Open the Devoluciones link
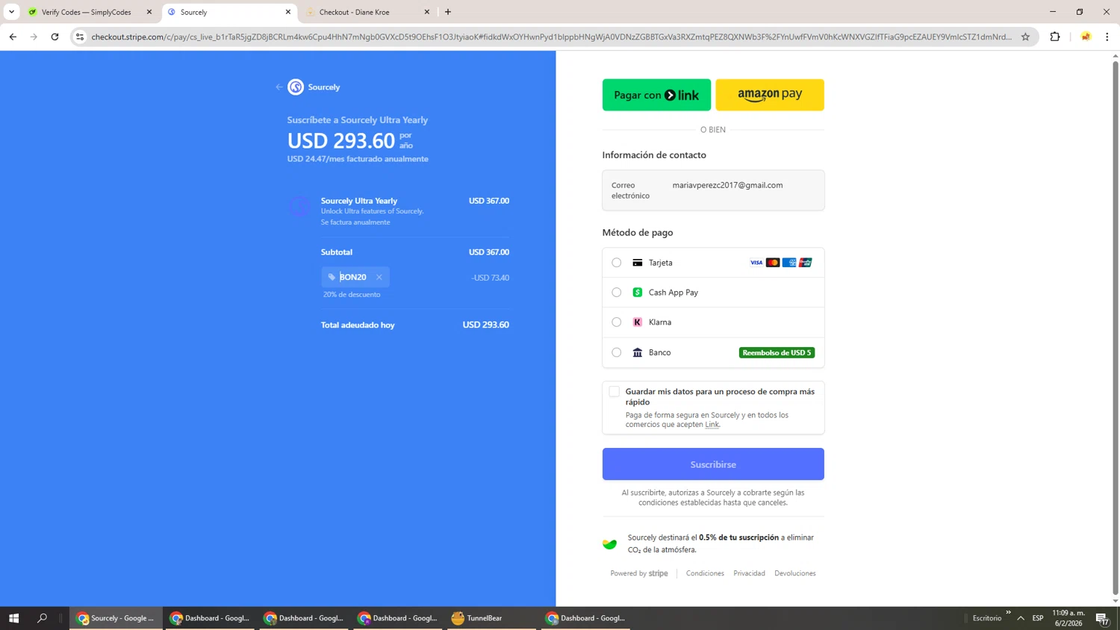 (795, 573)
